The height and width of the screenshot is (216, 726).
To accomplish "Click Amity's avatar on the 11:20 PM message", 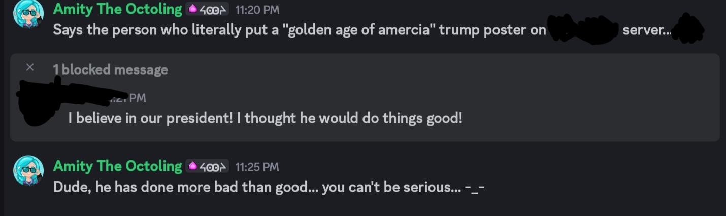I will [x=28, y=16].
